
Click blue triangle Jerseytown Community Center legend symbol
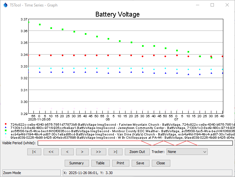pos(6,128)
